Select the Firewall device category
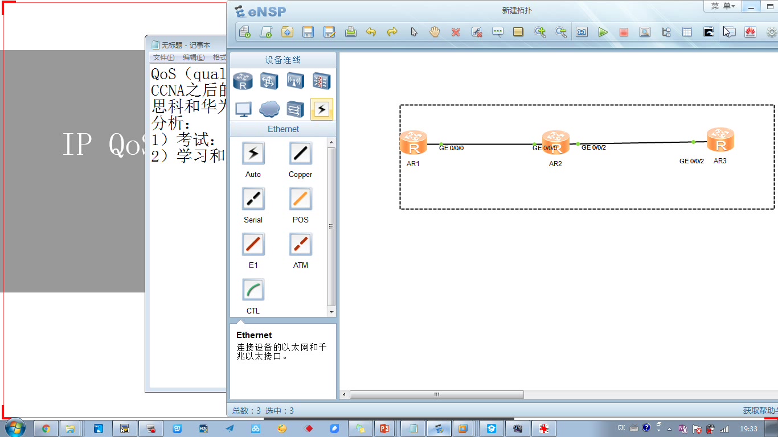 click(321, 81)
